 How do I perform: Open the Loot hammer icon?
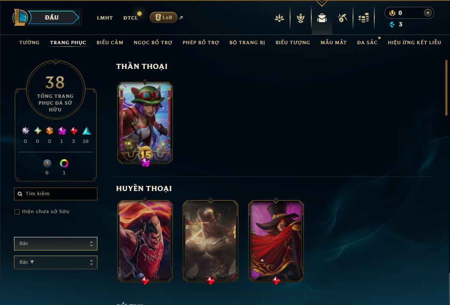[x=342, y=18]
